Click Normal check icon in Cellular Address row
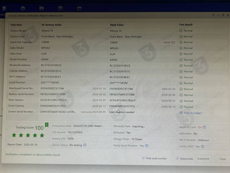The height and width of the screenshot is (173, 230). [x=181, y=71]
